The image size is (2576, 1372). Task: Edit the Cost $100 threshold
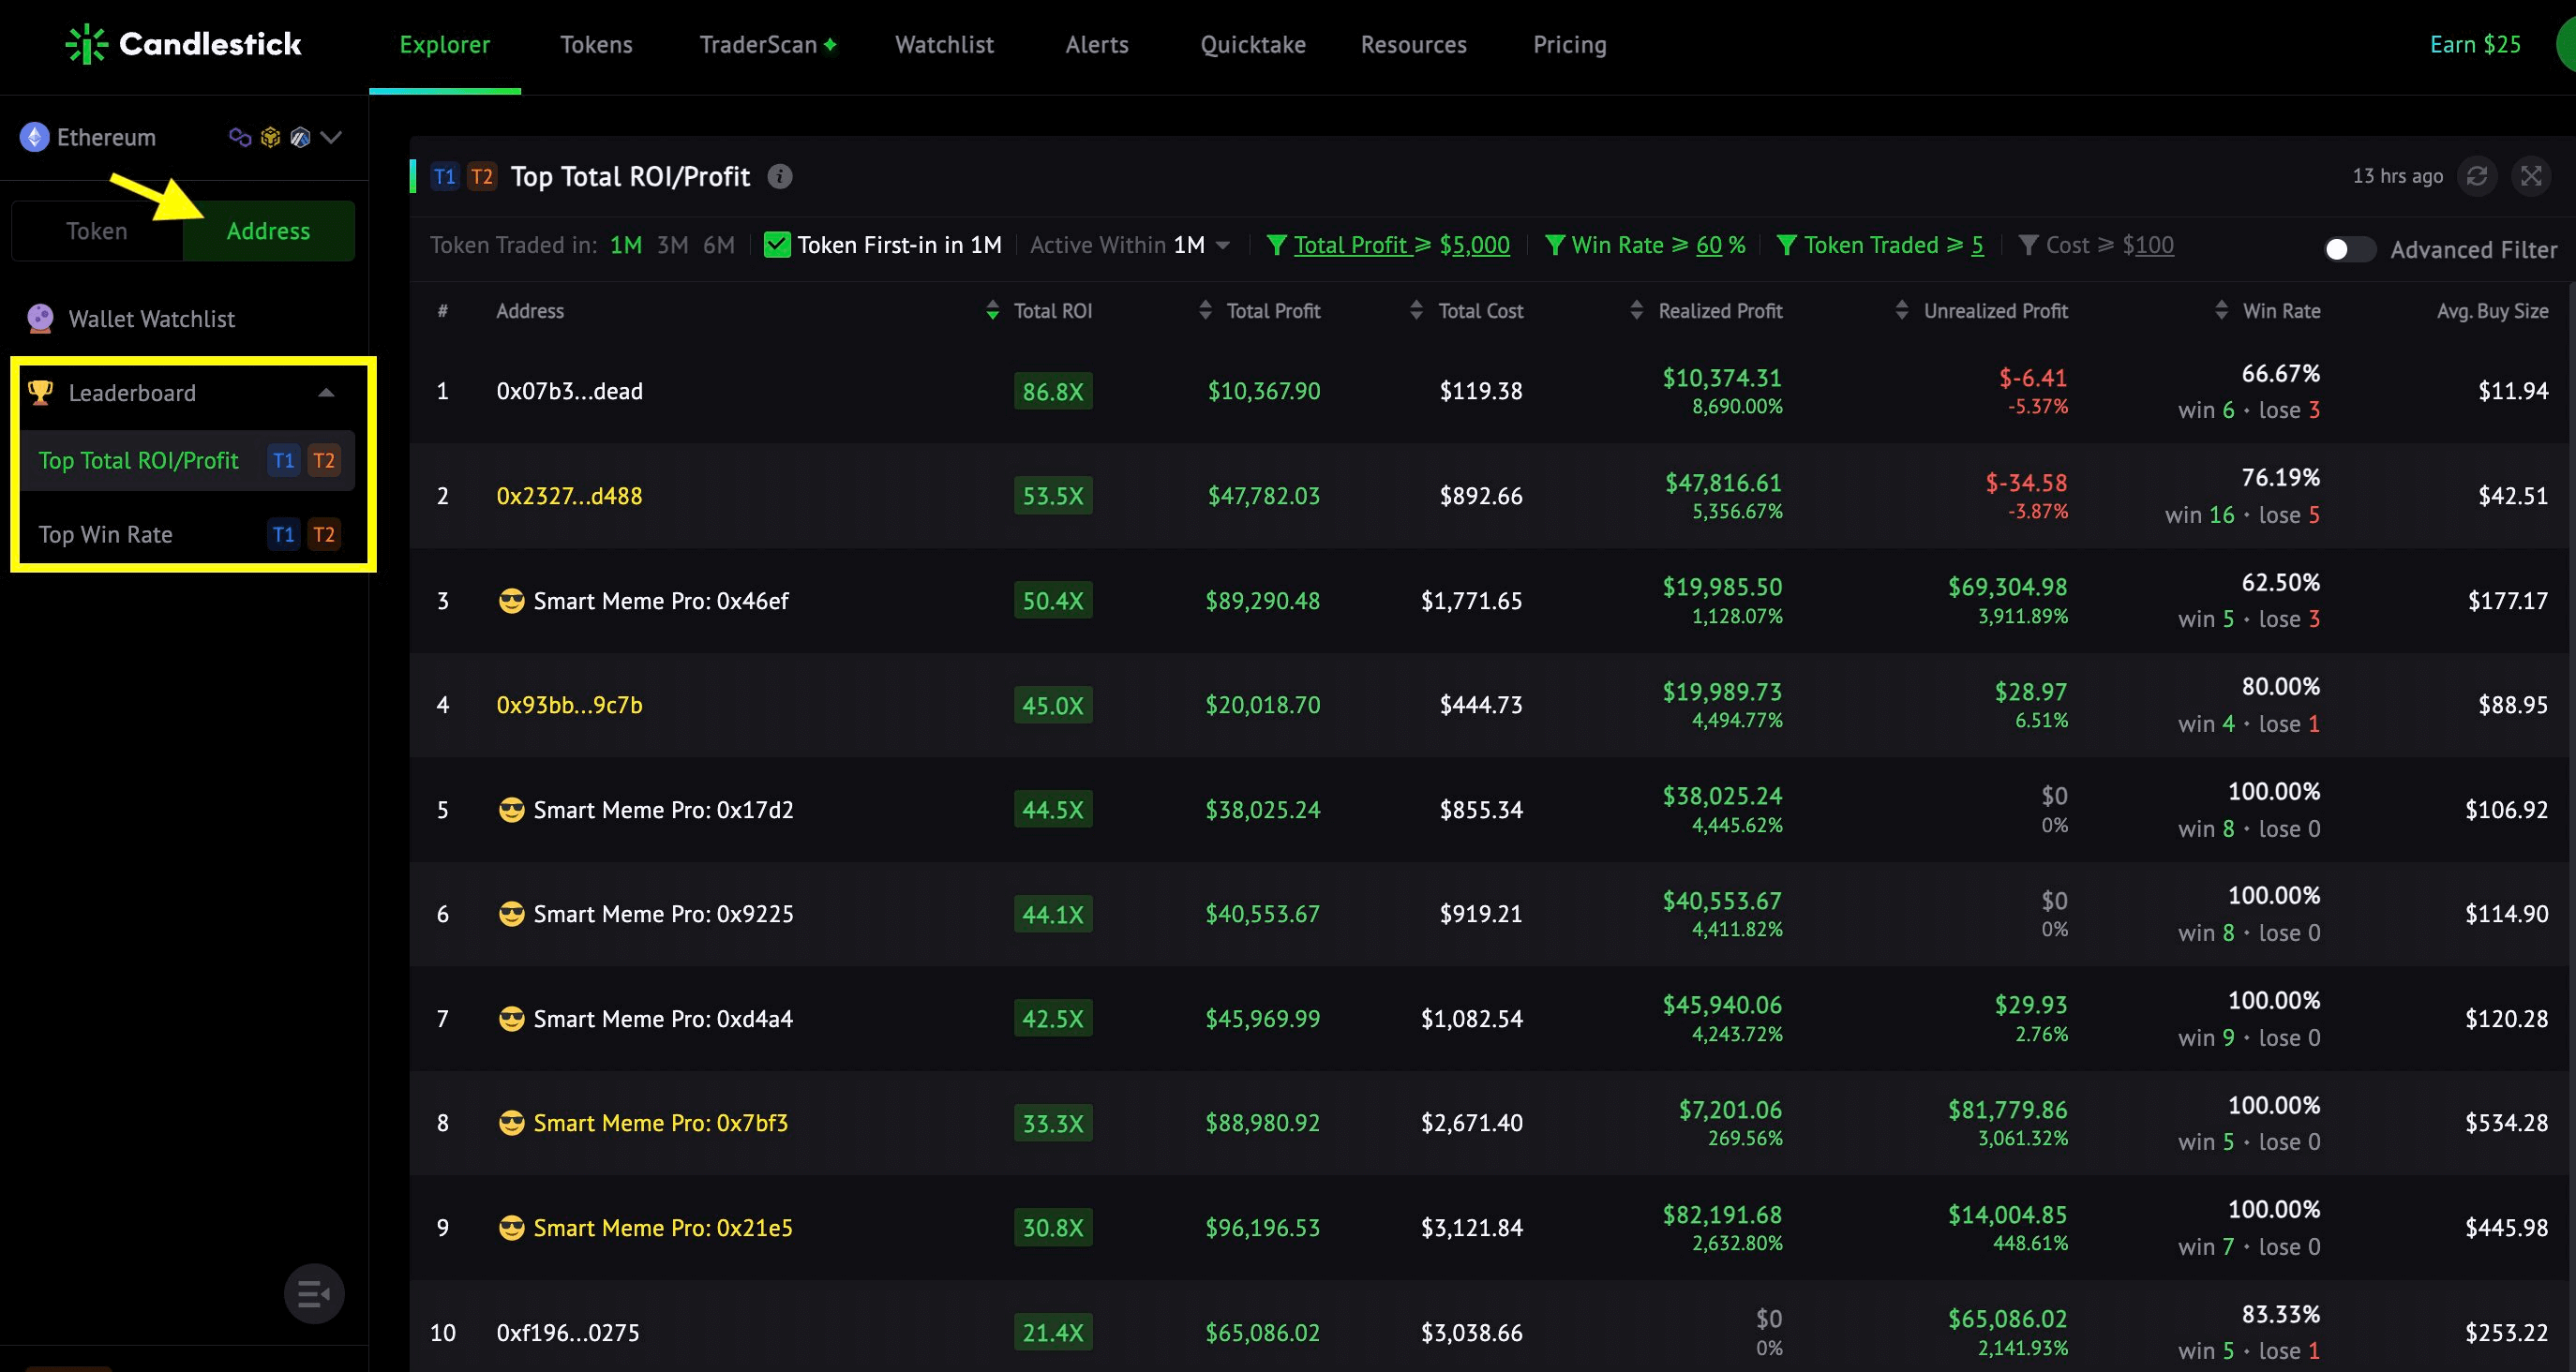(2148, 245)
